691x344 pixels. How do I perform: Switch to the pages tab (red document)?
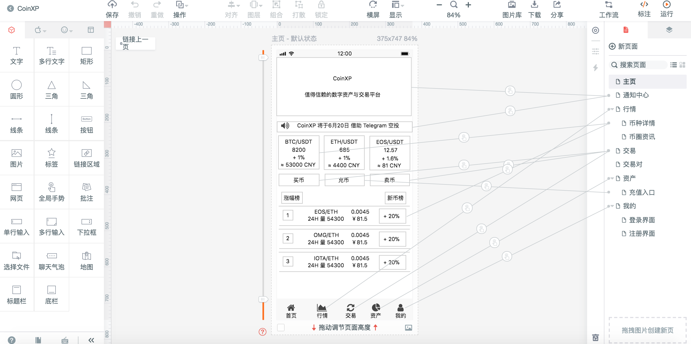626,30
